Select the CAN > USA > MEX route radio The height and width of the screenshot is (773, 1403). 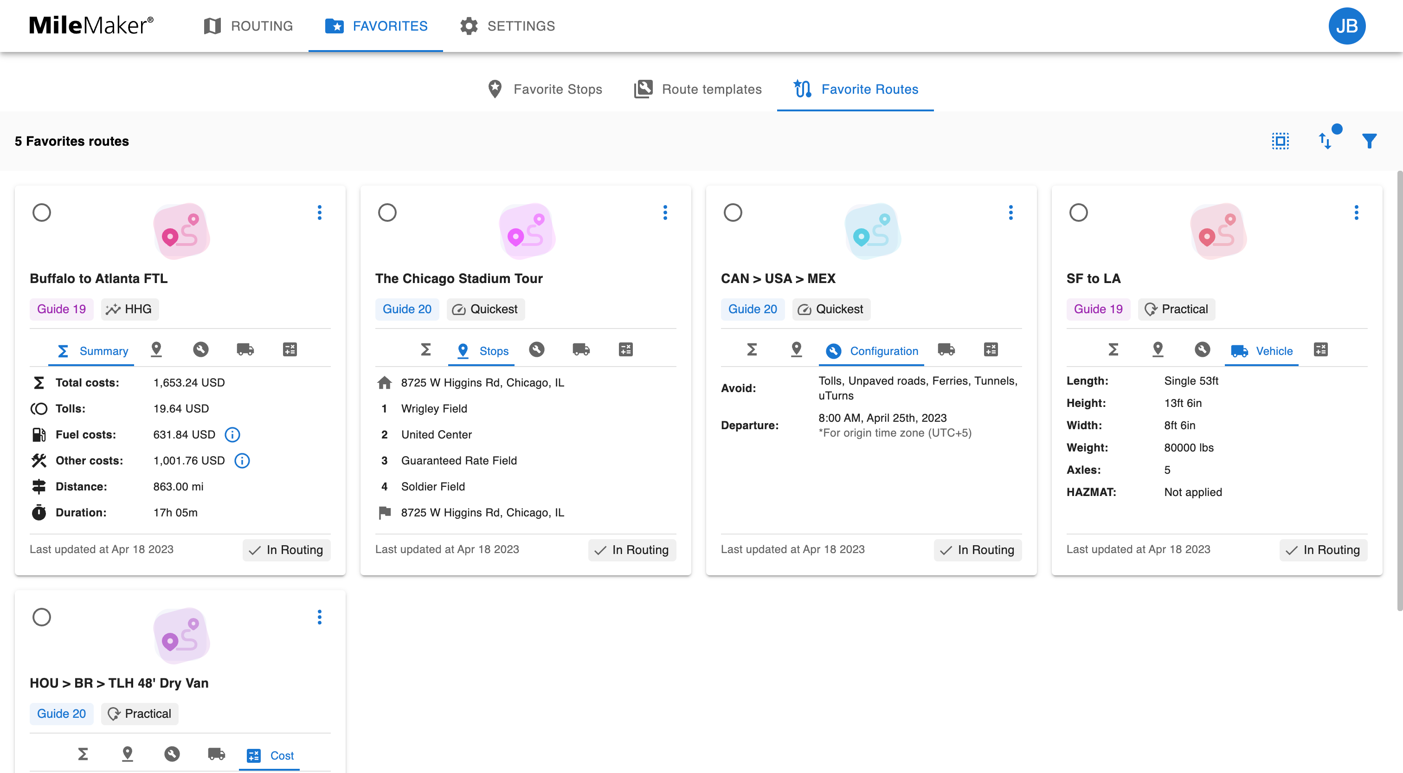pos(733,213)
